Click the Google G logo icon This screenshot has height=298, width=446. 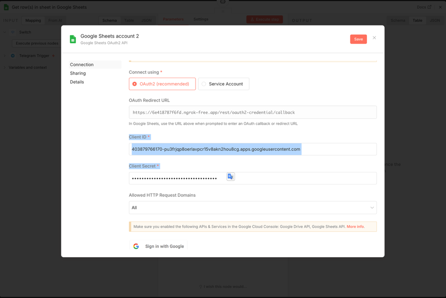pyautogui.click(x=136, y=246)
